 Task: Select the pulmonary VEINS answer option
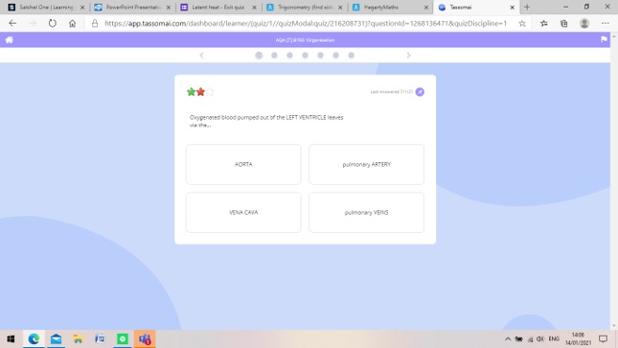[367, 212]
